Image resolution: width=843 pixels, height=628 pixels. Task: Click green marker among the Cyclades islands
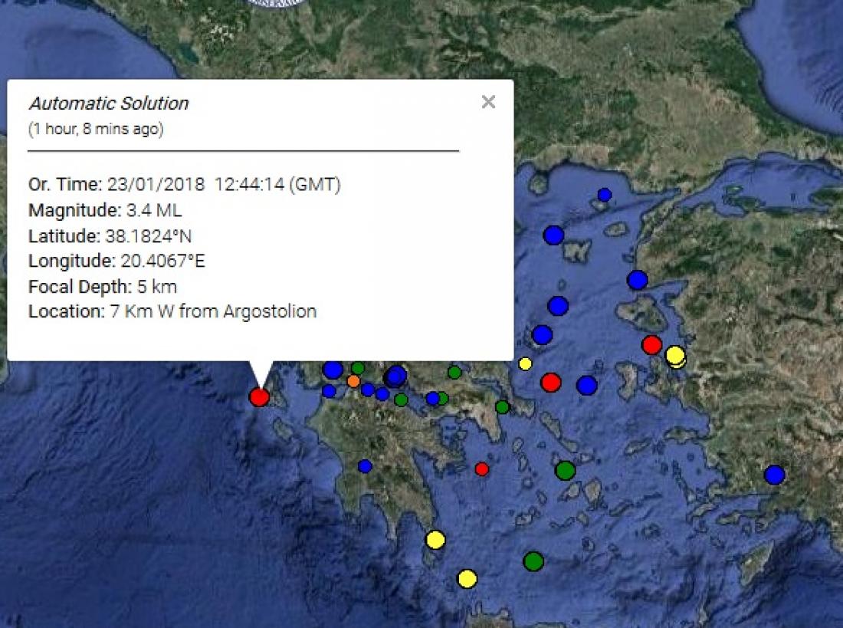pyautogui.click(x=565, y=470)
